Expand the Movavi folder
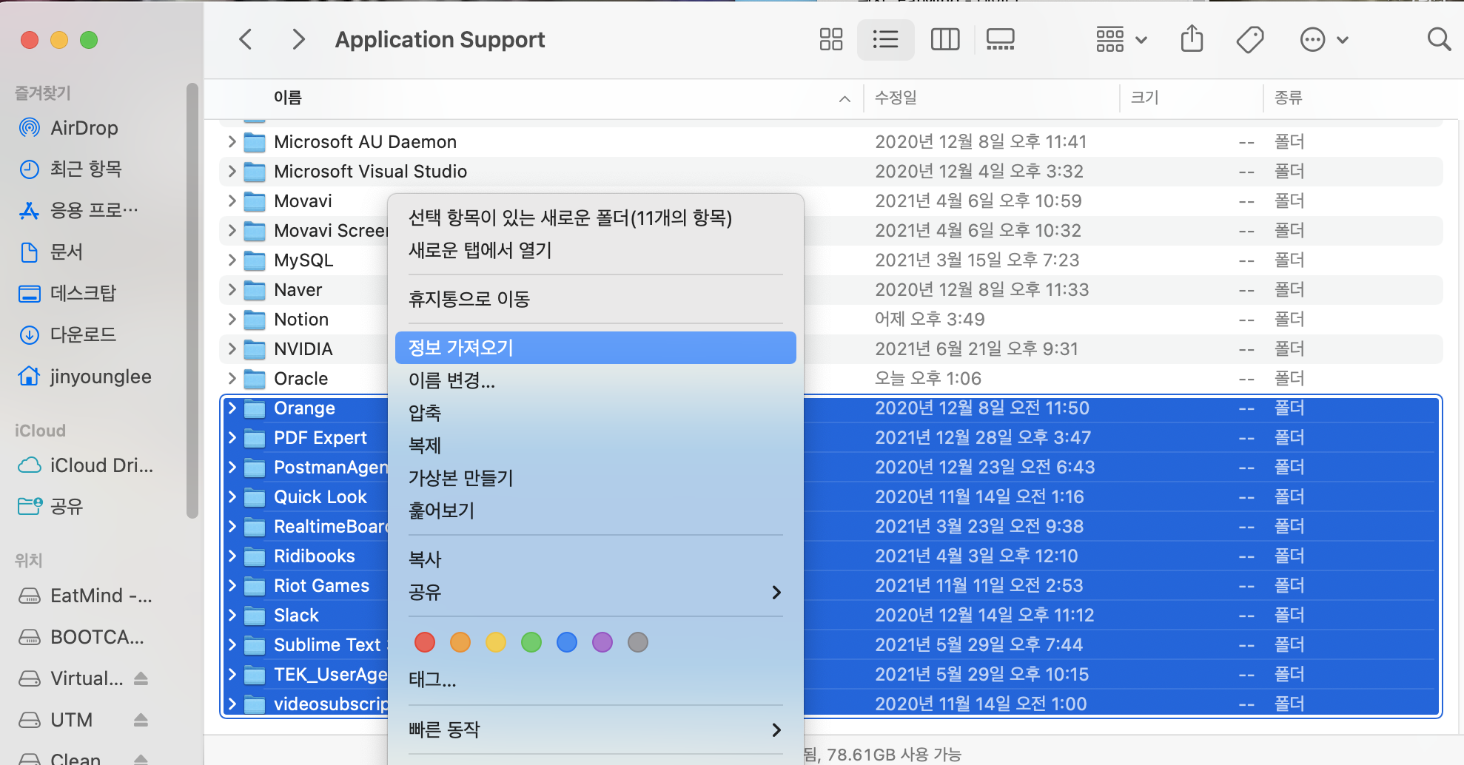Screen dimensions: 1464x765 coord(232,200)
